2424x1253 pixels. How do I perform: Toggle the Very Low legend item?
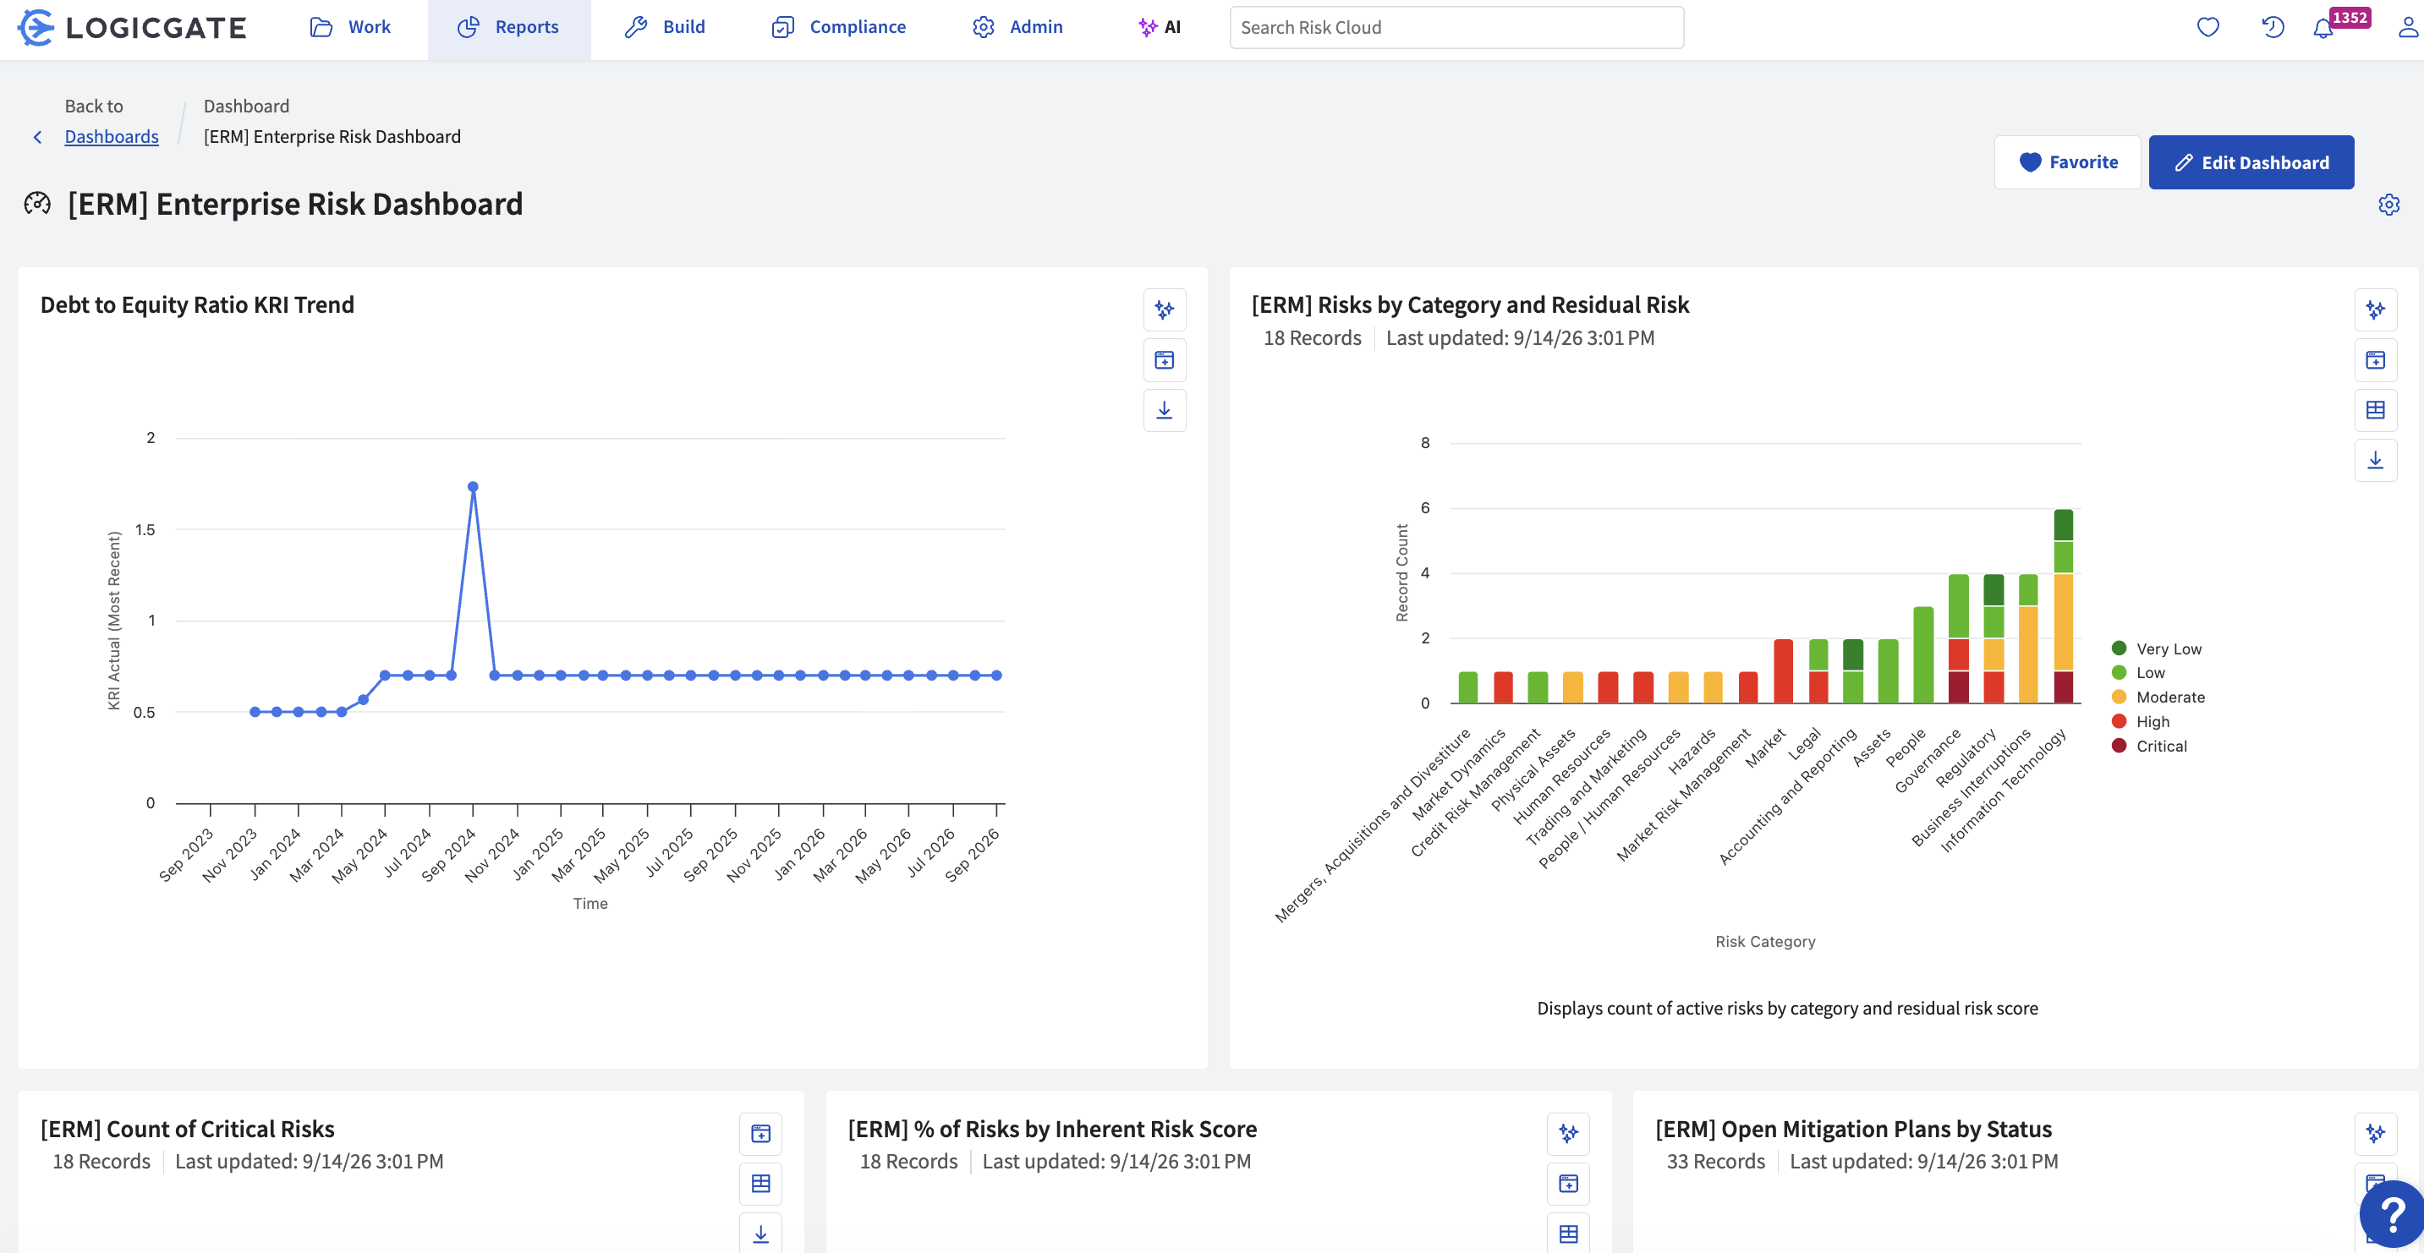coord(2156,648)
